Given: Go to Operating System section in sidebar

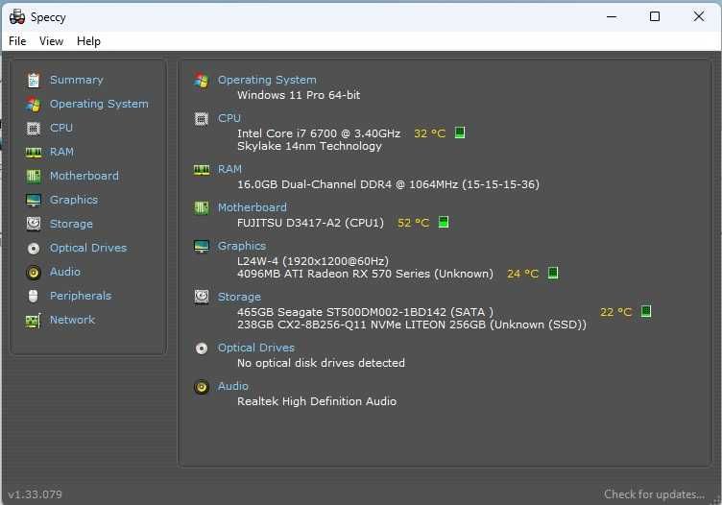Looking at the screenshot, I should [99, 104].
